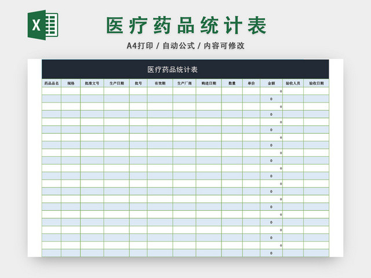Click the 内容可修改 subtitle text
371x278 pixels.
[224, 46]
